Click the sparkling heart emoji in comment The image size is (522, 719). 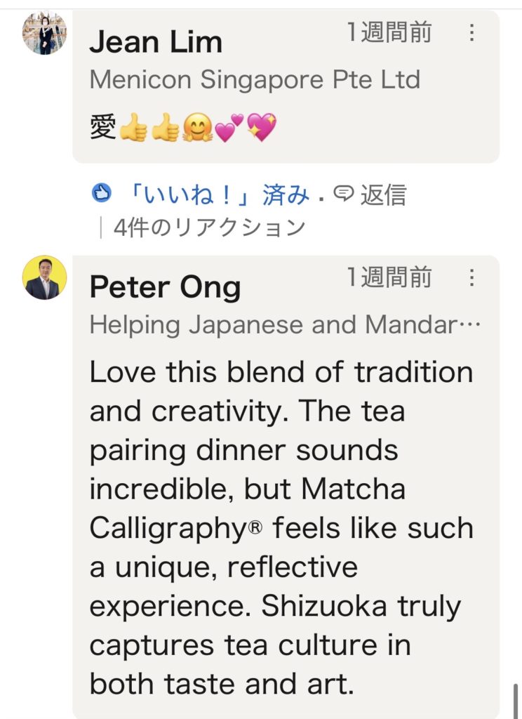262,128
